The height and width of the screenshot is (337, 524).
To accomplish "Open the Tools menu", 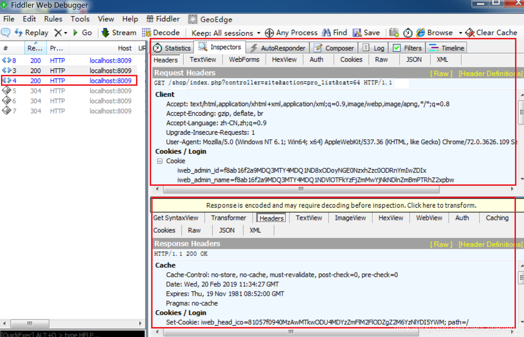I will click(x=80, y=19).
